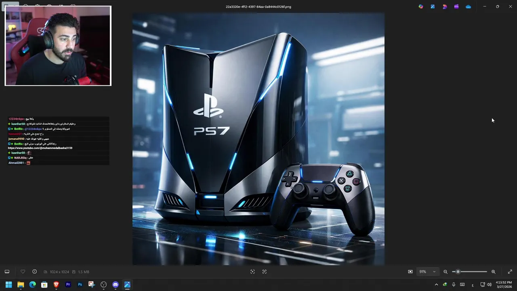
Task: Click the image file name title
Action: pos(258,6)
